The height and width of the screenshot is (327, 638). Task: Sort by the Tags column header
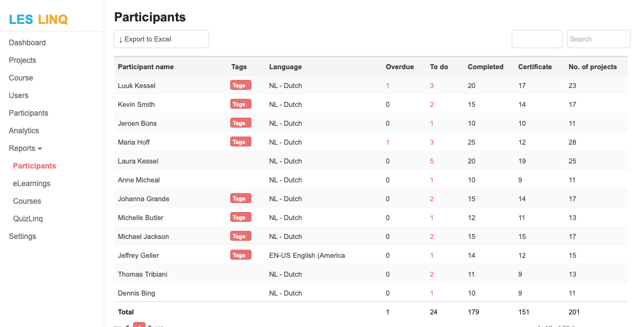[x=239, y=67]
